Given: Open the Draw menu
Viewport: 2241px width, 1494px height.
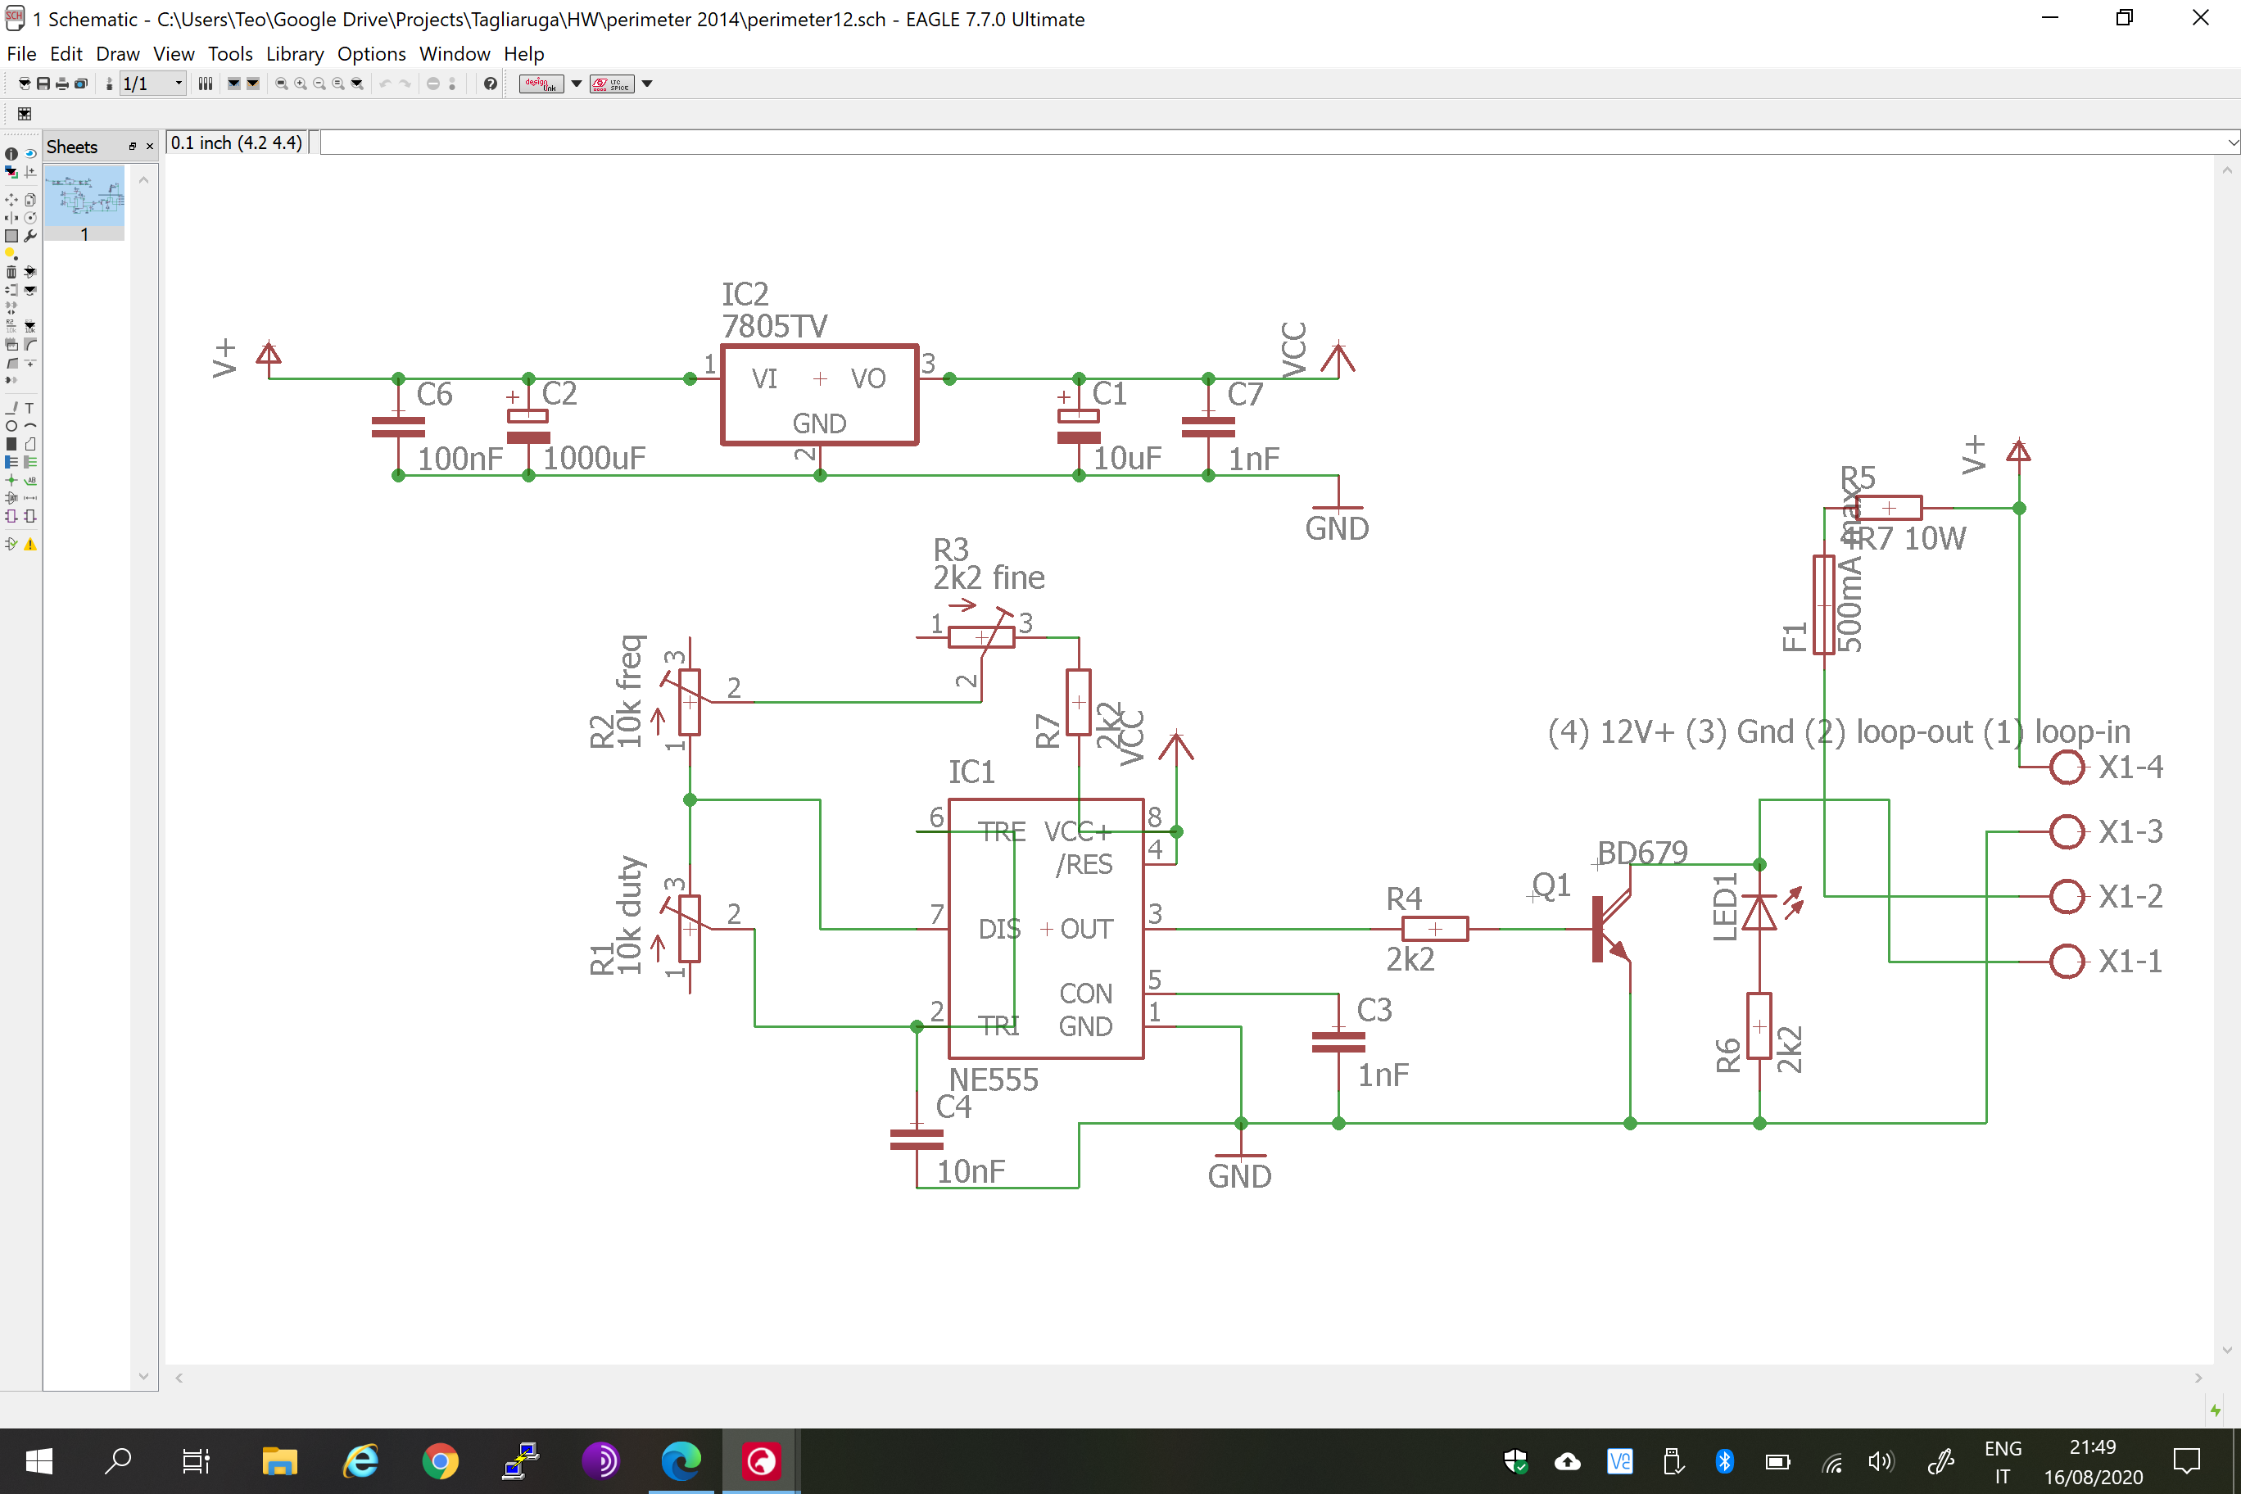Looking at the screenshot, I should coord(117,53).
